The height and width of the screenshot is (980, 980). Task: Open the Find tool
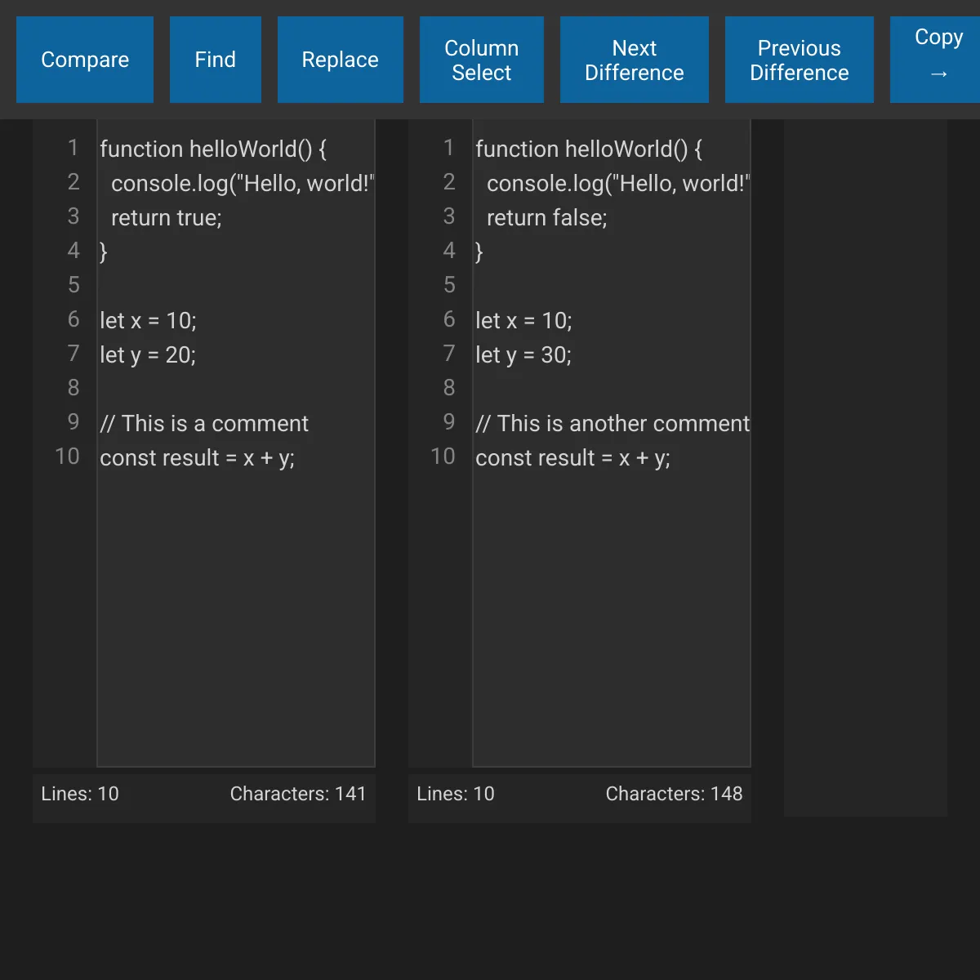(216, 60)
